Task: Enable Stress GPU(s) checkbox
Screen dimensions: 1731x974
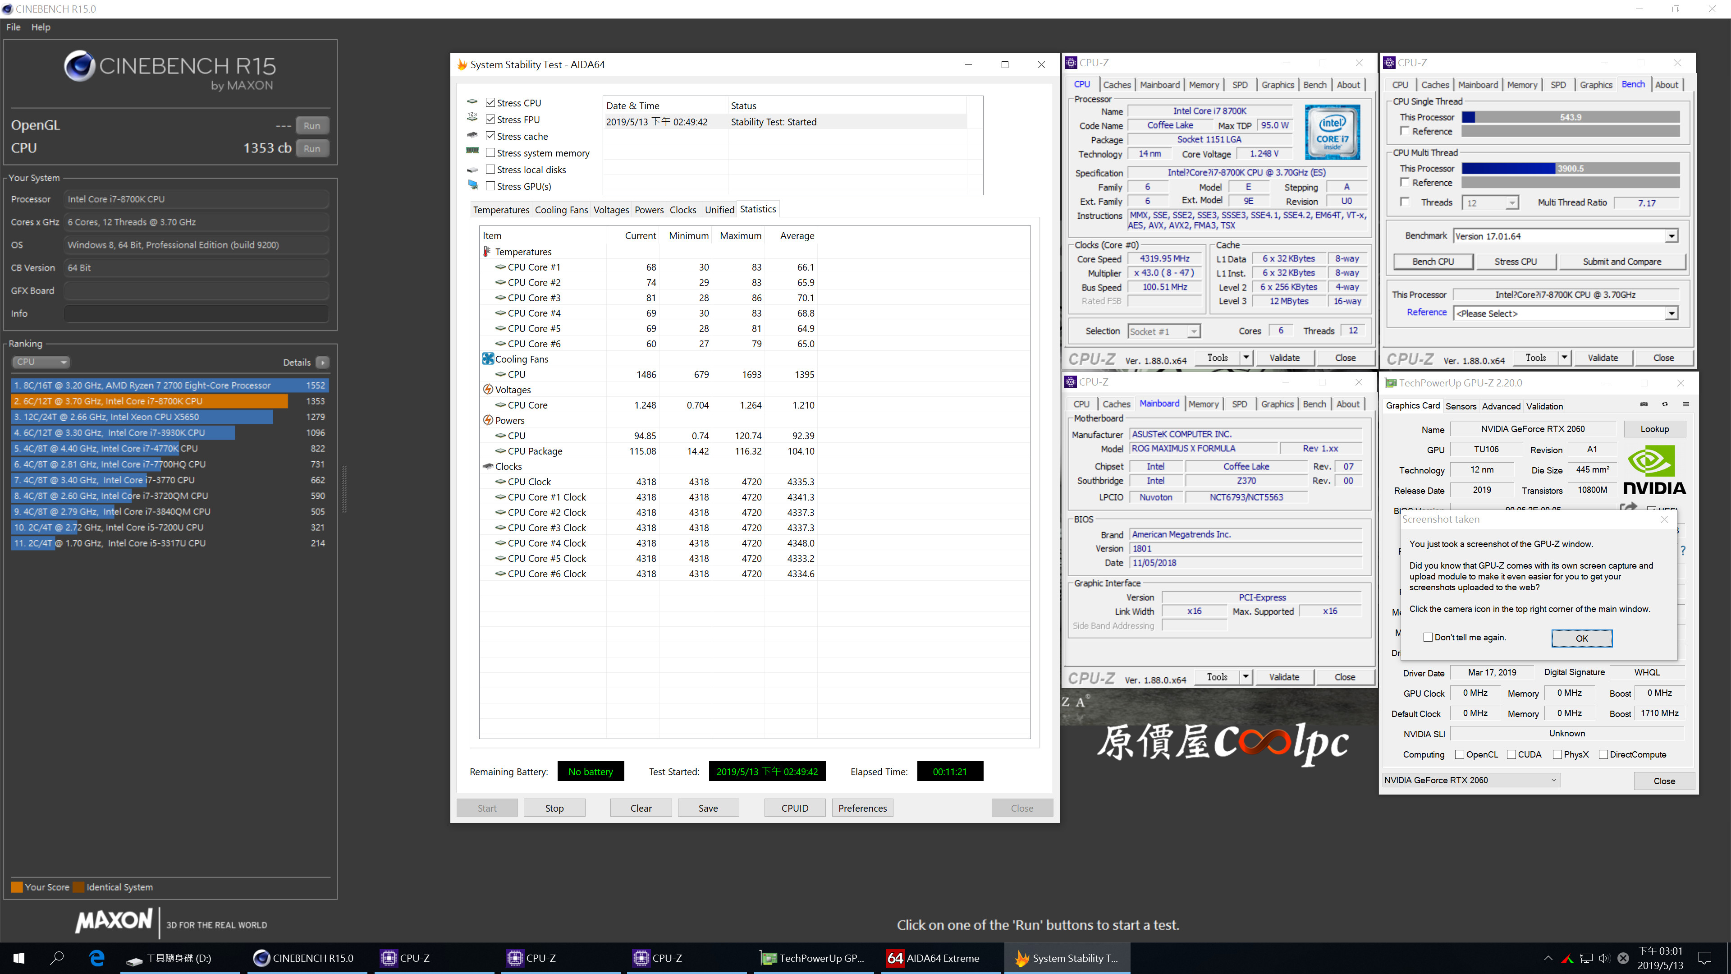Action: point(490,186)
